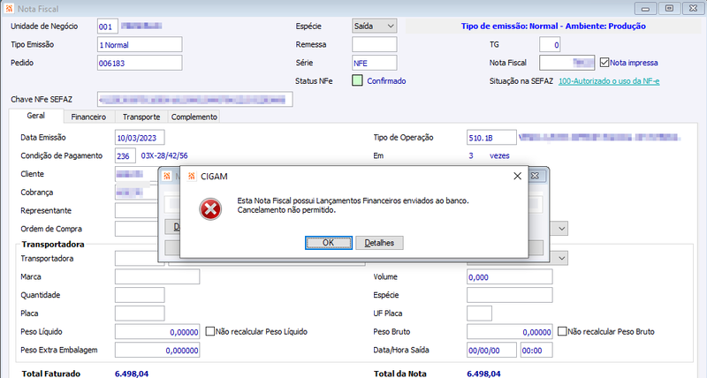
Task: Open Detalhes in the CIGAM dialog
Action: [x=379, y=243]
